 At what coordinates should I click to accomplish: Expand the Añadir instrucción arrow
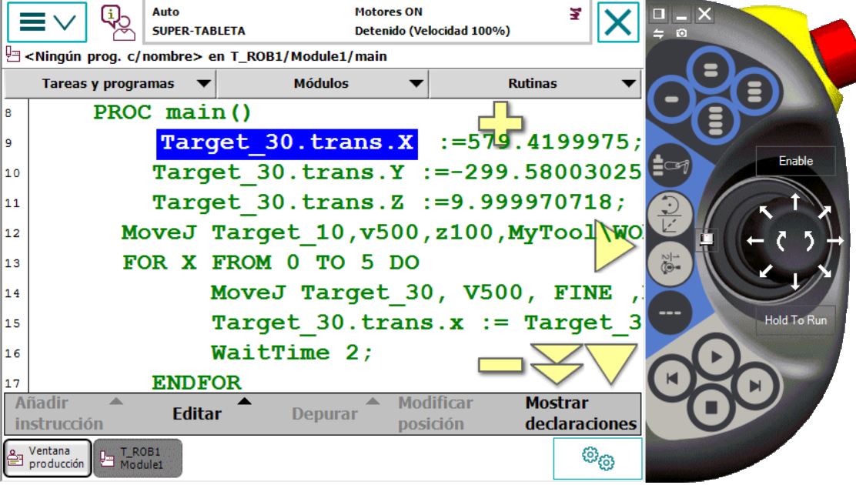(115, 401)
